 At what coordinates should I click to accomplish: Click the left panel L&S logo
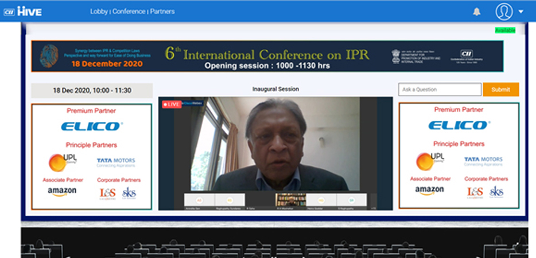click(107, 193)
